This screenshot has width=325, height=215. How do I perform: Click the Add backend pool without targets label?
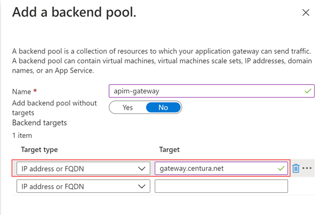tap(54, 108)
